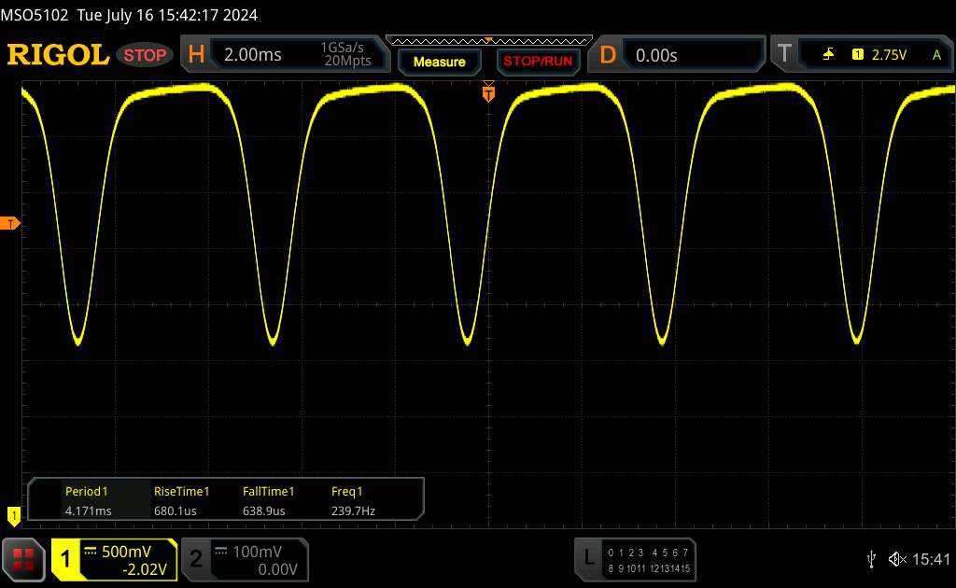Click the digital channels 0-15 label panel
Screen dimensions: 956x588
pos(649,560)
